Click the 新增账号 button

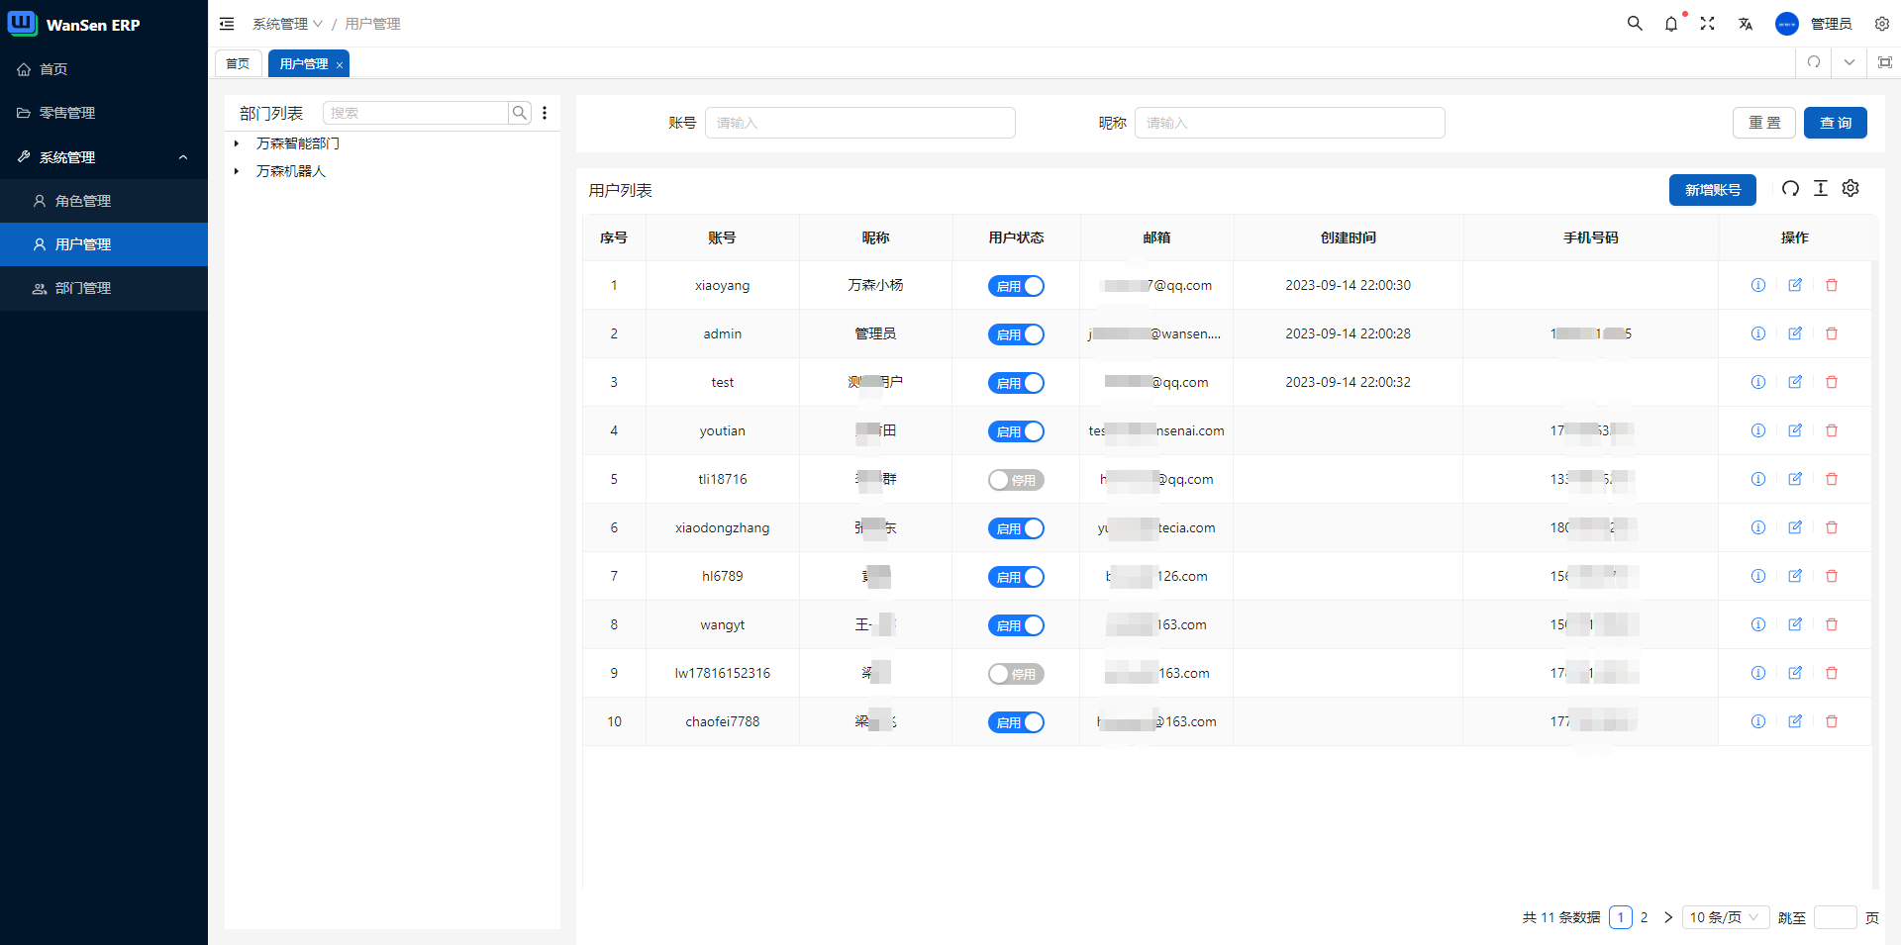[x=1712, y=190]
